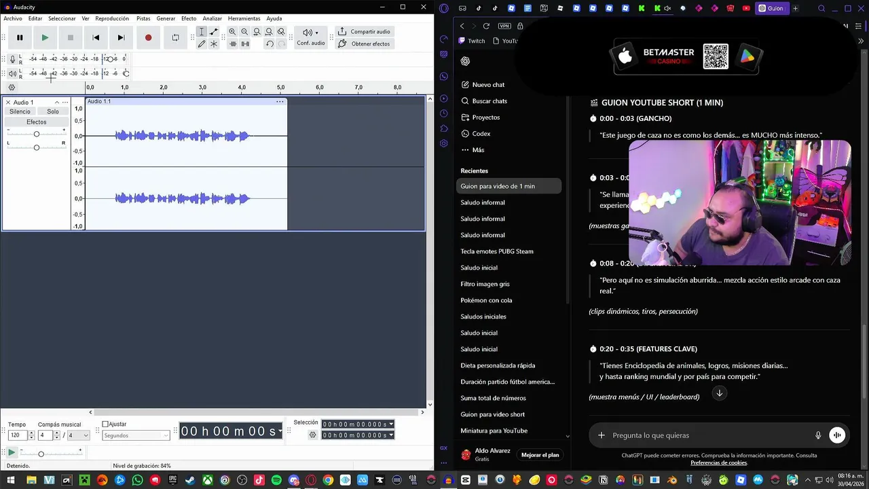Silence audio selection icon
The image size is (869, 489).
(x=245, y=43)
